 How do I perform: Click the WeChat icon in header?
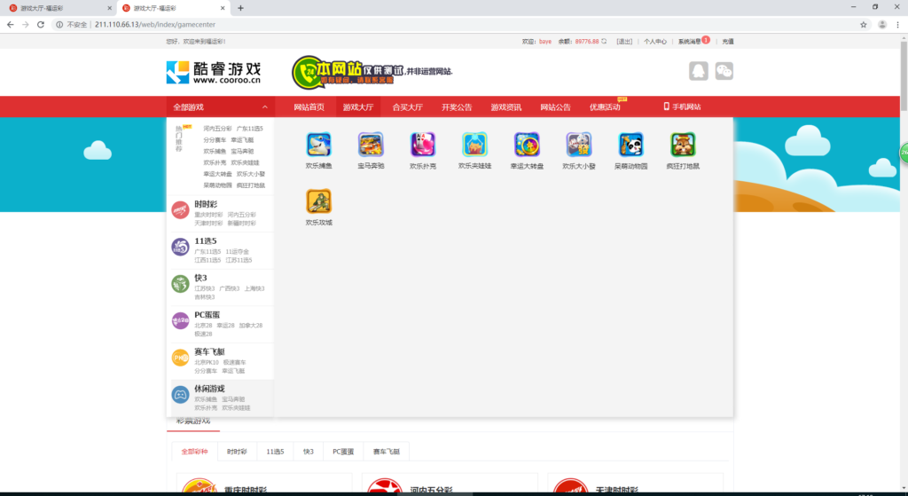tap(724, 71)
